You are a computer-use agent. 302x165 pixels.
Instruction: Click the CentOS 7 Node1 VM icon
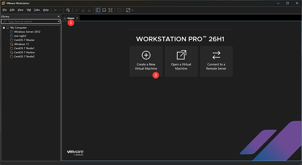point(11,48)
